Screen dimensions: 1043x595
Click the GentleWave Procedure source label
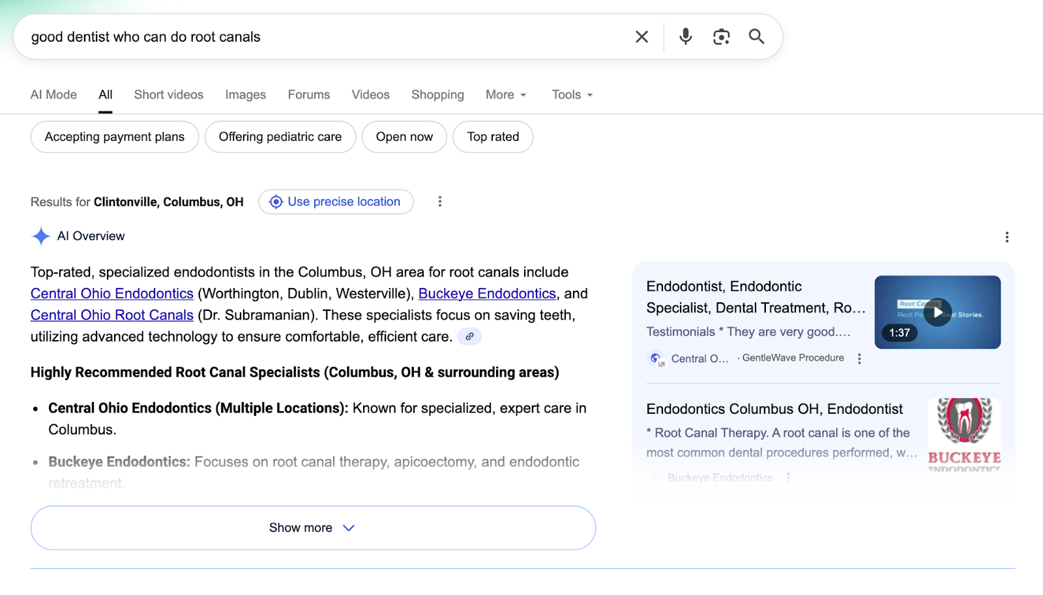click(x=793, y=358)
